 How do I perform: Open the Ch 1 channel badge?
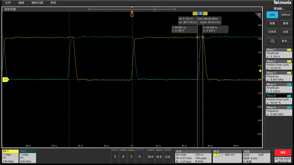click(x=10, y=156)
